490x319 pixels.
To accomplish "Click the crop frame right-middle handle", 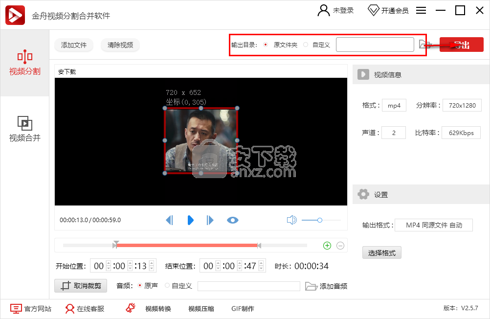I will (237, 140).
